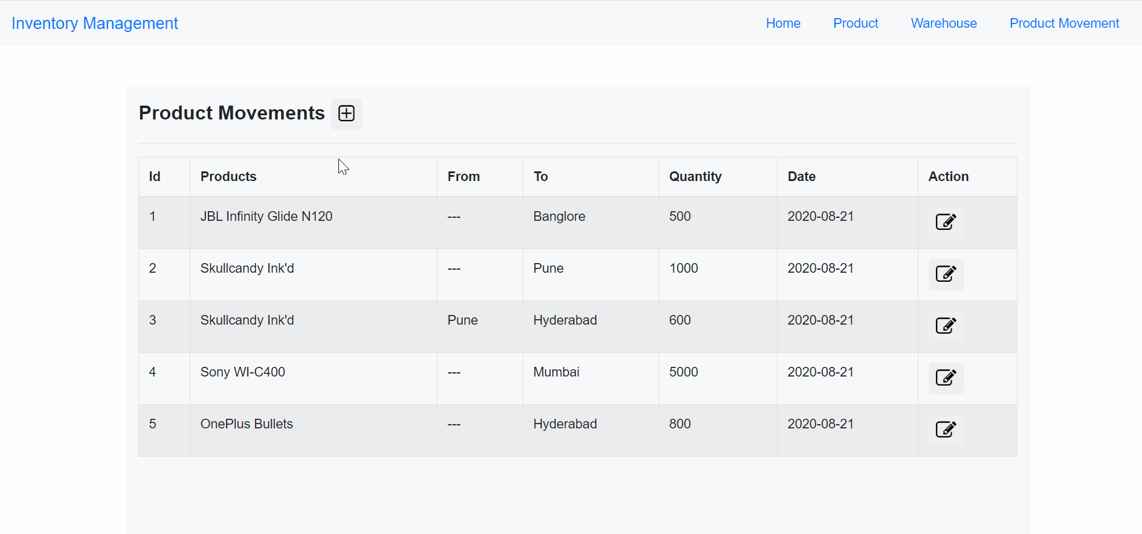
Task: Select Product Movement in navbar
Action: (x=1064, y=23)
